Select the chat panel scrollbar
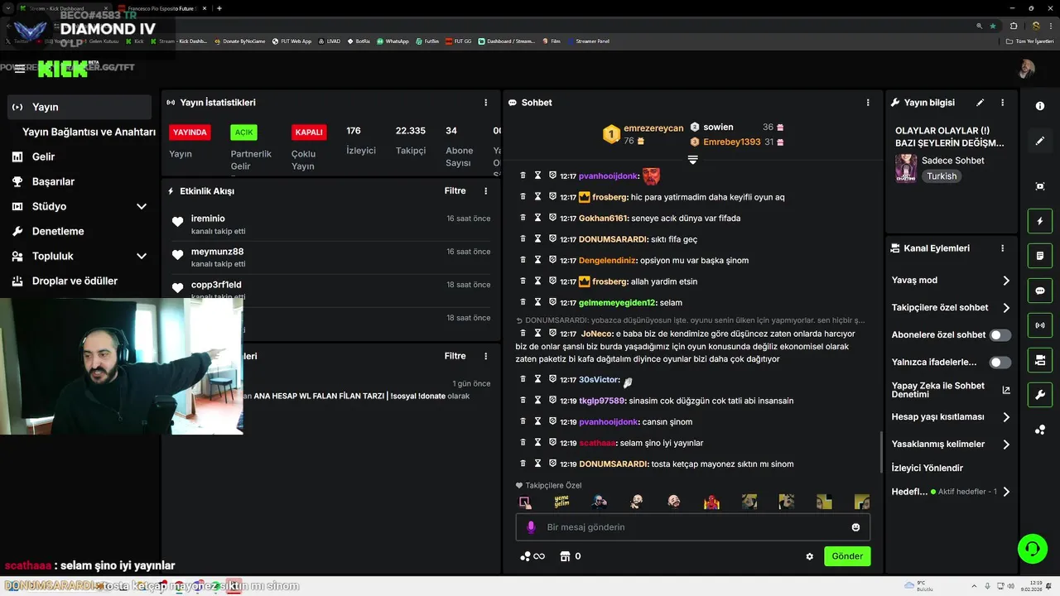This screenshot has width=1060, height=596. [881, 452]
